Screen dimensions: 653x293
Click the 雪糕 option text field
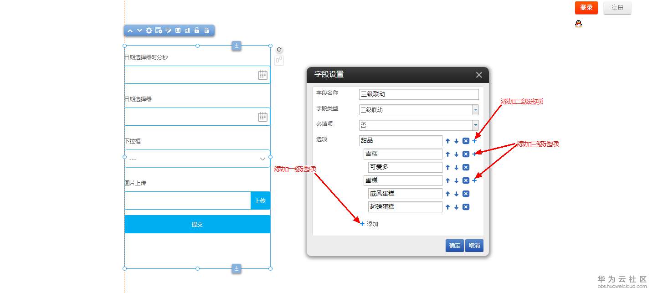coord(403,154)
